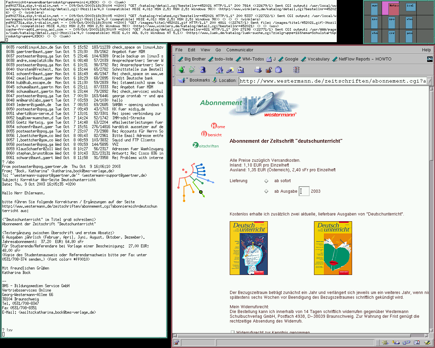Open the todo-liste bookmark
This screenshot has width=435, height=348.
[x=221, y=59]
